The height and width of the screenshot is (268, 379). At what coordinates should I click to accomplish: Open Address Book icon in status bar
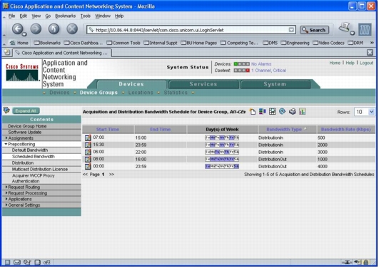pyautogui.click(x=37, y=262)
